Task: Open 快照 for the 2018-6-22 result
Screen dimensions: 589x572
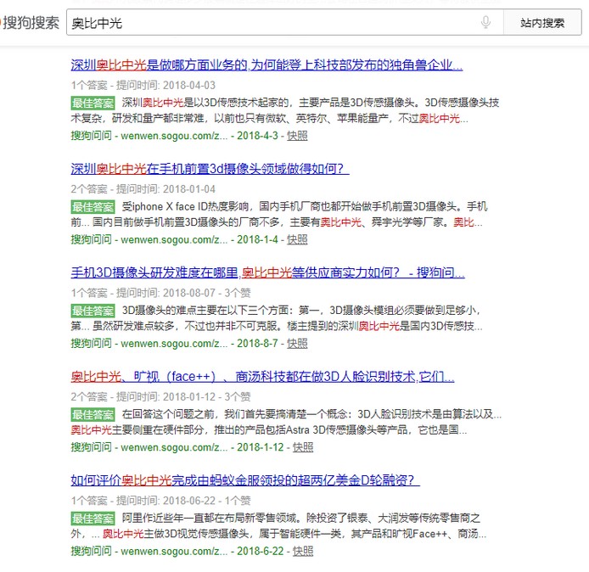Action: point(303,551)
